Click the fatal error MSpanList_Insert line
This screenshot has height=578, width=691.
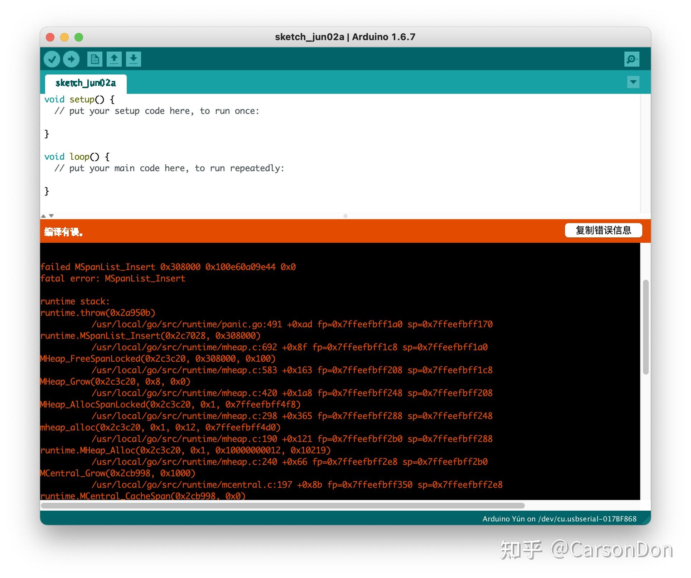click(x=112, y=278)
